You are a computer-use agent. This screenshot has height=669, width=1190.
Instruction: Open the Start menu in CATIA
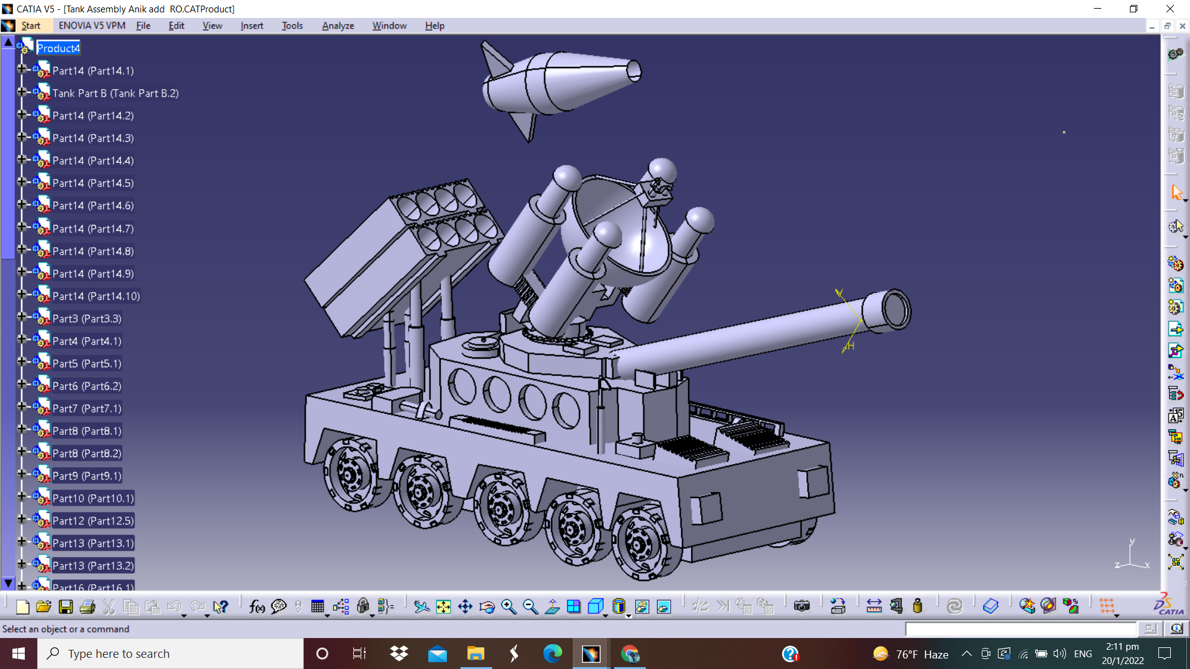pyautogui.click(x=30, y=25)
